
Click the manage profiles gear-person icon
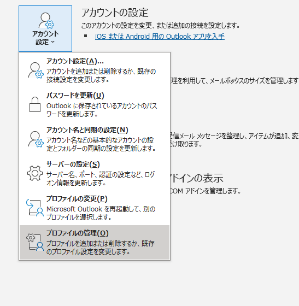[35, 242]
